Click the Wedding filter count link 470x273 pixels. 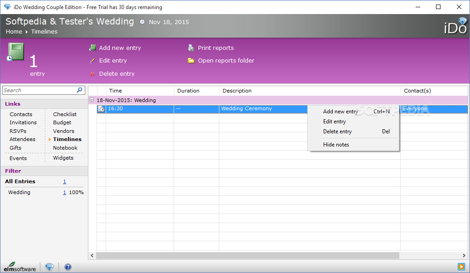pos(64,192)
